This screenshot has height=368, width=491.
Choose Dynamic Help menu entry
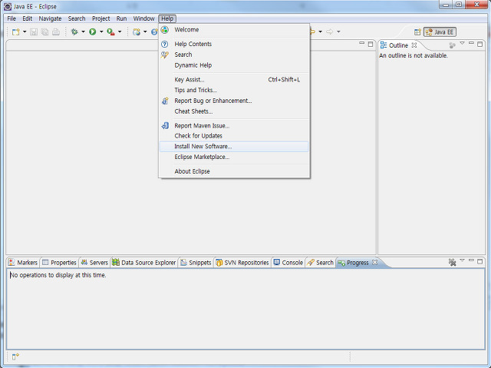point(234,65)
